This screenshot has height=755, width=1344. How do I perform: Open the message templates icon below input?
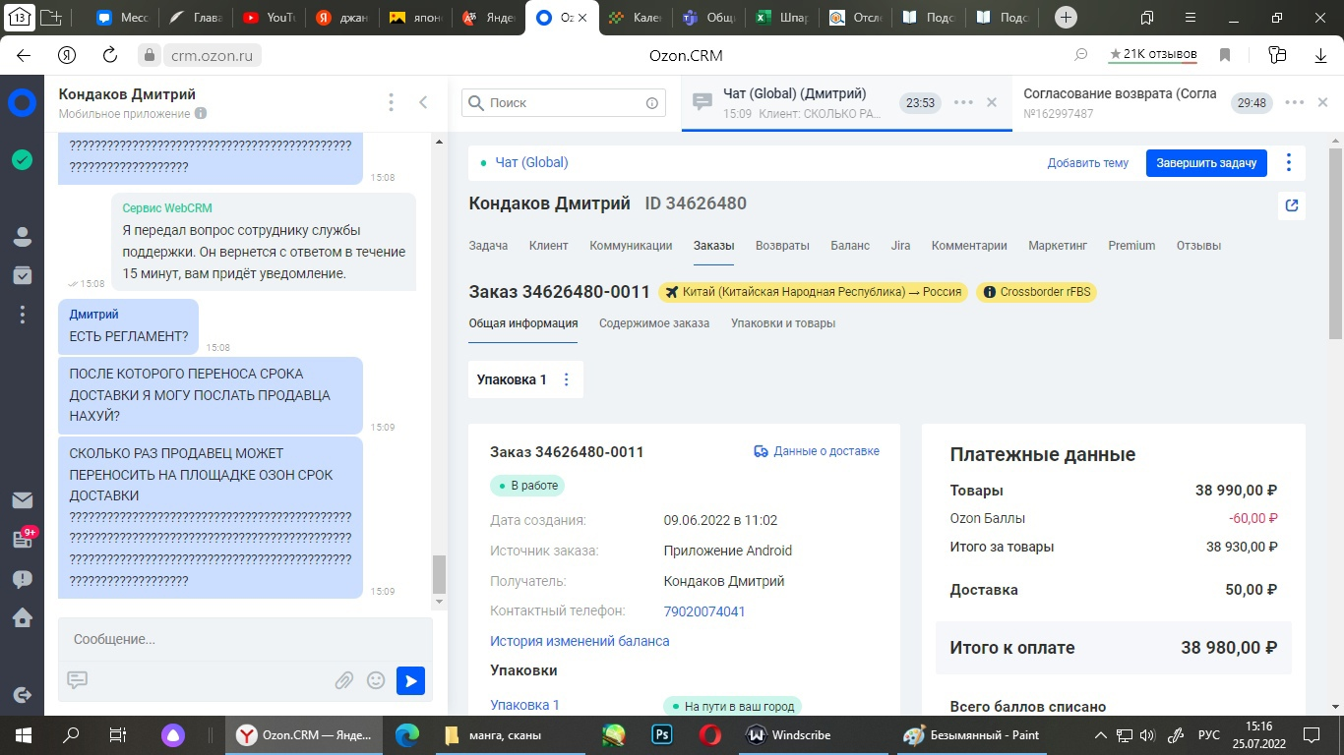coord(78,679)
